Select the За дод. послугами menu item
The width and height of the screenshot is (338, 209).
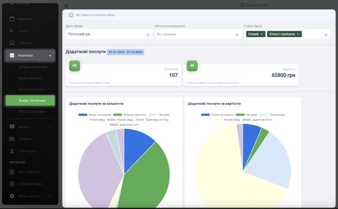coord(30,100)
